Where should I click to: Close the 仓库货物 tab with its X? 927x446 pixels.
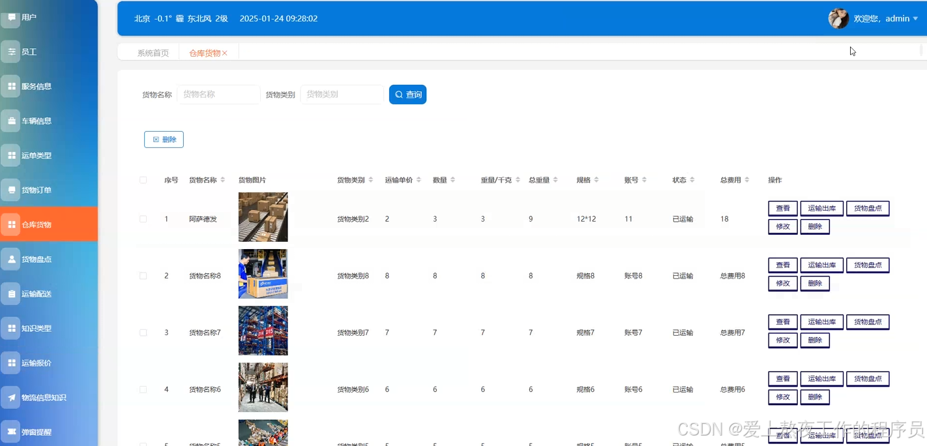pos(225,53)
